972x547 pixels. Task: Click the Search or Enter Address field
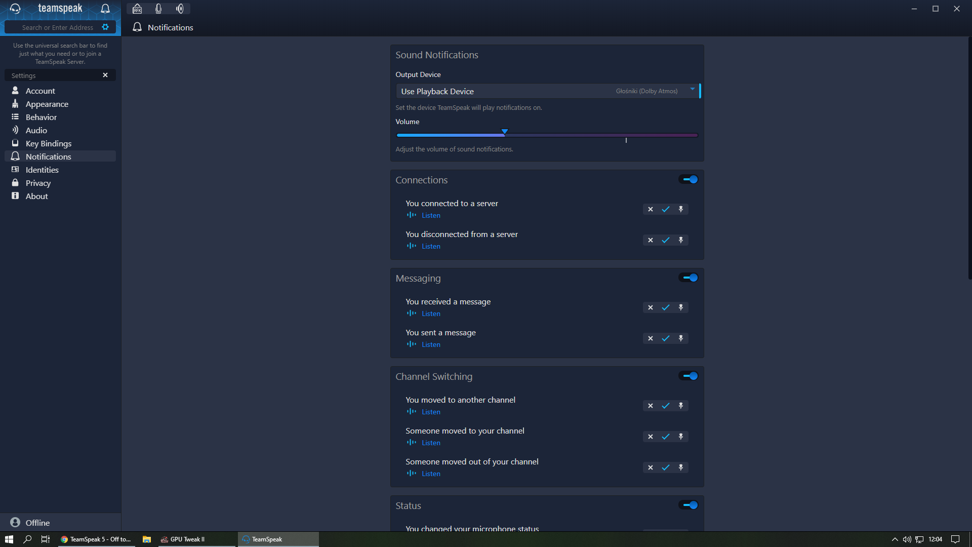[x=57, y=27]
